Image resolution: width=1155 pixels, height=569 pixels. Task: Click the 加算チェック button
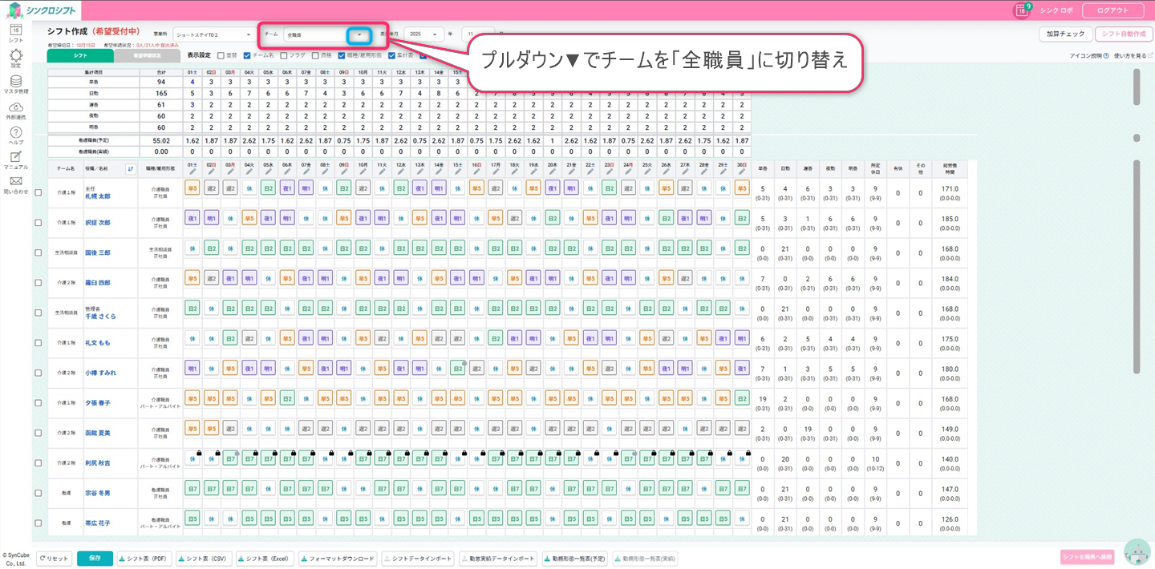tap(1065, 34)
